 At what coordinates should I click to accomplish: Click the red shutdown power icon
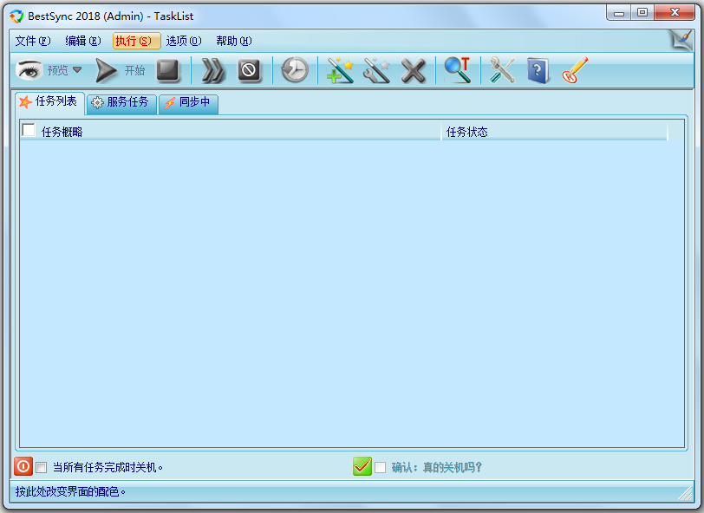pyautogui.click(x=23, y=466)
